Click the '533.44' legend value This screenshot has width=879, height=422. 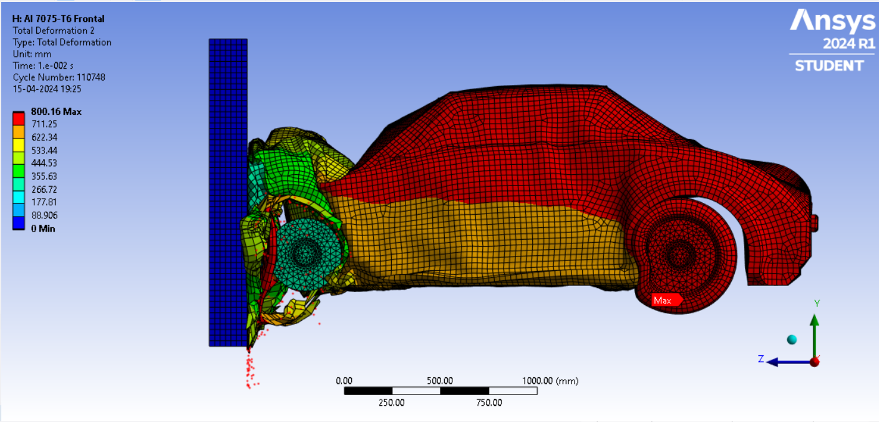[x=44, y=150]
